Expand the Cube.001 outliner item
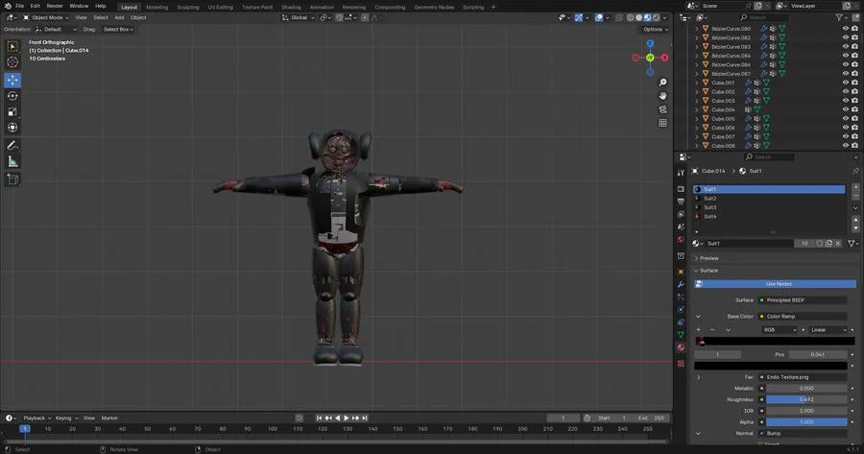The width and height of the screenshot is (864, 454). [696, 83]
